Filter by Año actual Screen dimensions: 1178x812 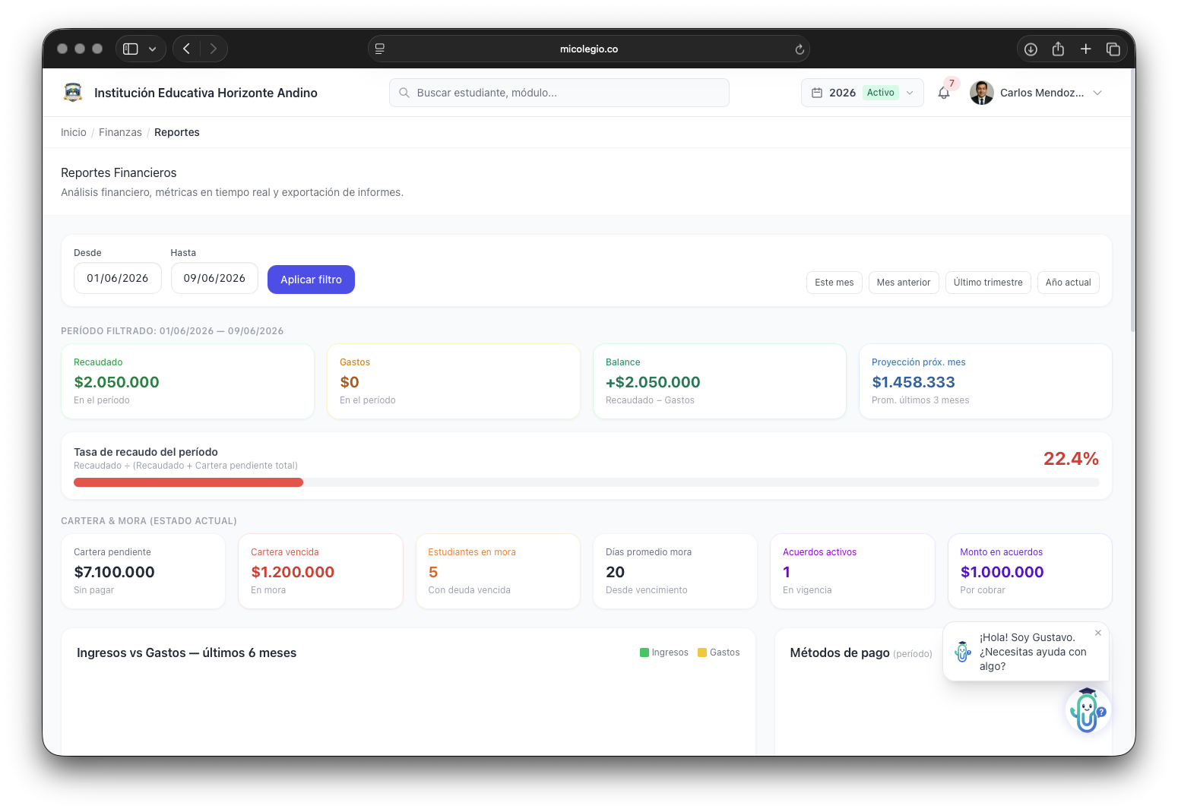(x=1068, y=283)
